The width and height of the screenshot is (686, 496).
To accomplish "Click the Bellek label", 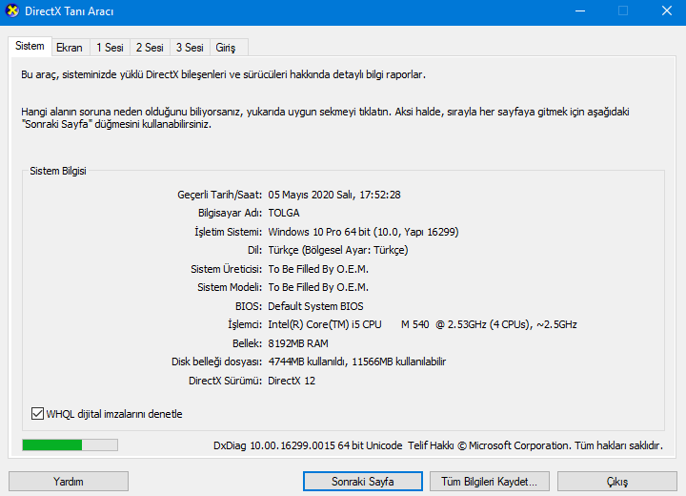I will (247, 343).
